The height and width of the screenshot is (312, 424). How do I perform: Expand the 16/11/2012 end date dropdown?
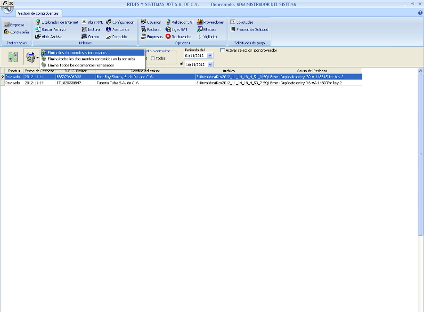coord(210,64)
